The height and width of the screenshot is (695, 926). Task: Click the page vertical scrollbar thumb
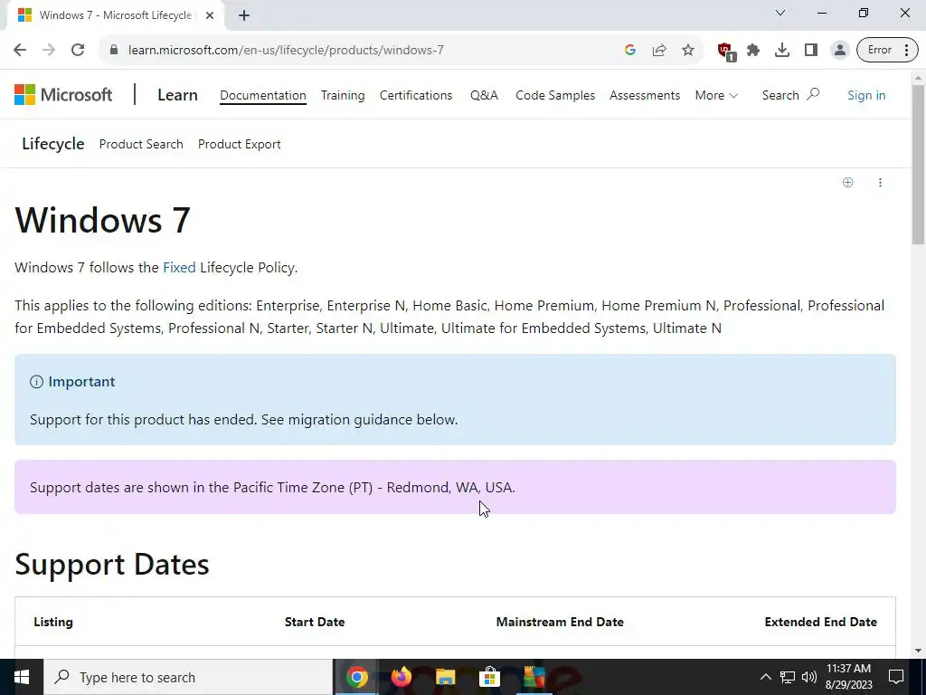click(918, 165)
